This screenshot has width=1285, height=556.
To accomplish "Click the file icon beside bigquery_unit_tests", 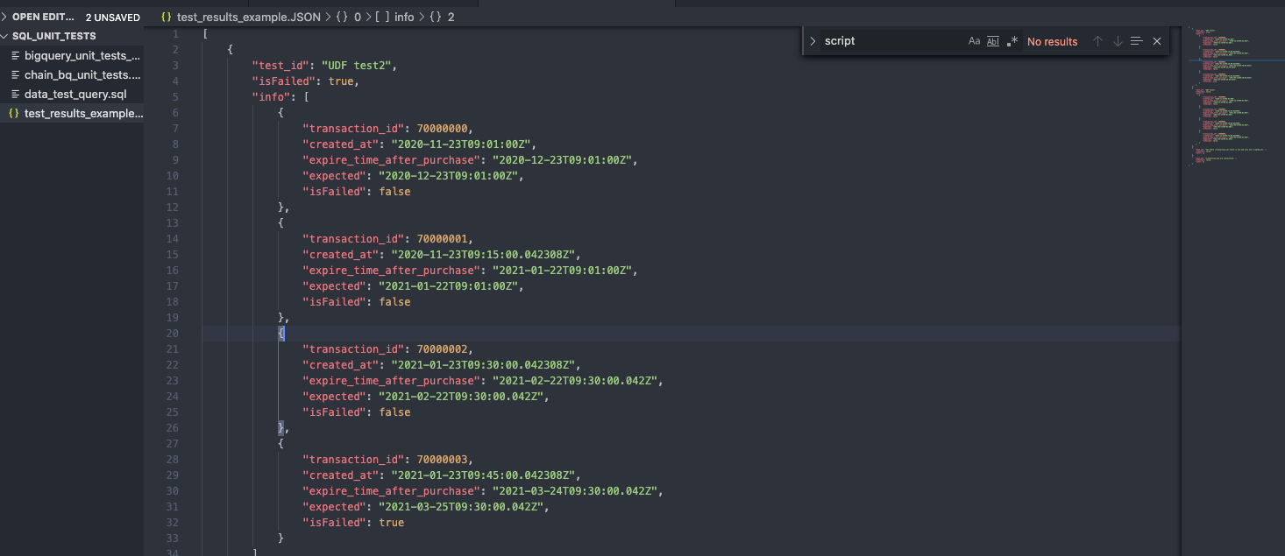I will click(15, 55).
